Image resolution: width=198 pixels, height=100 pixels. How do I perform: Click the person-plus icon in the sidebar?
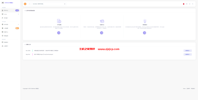click(3, 18)
